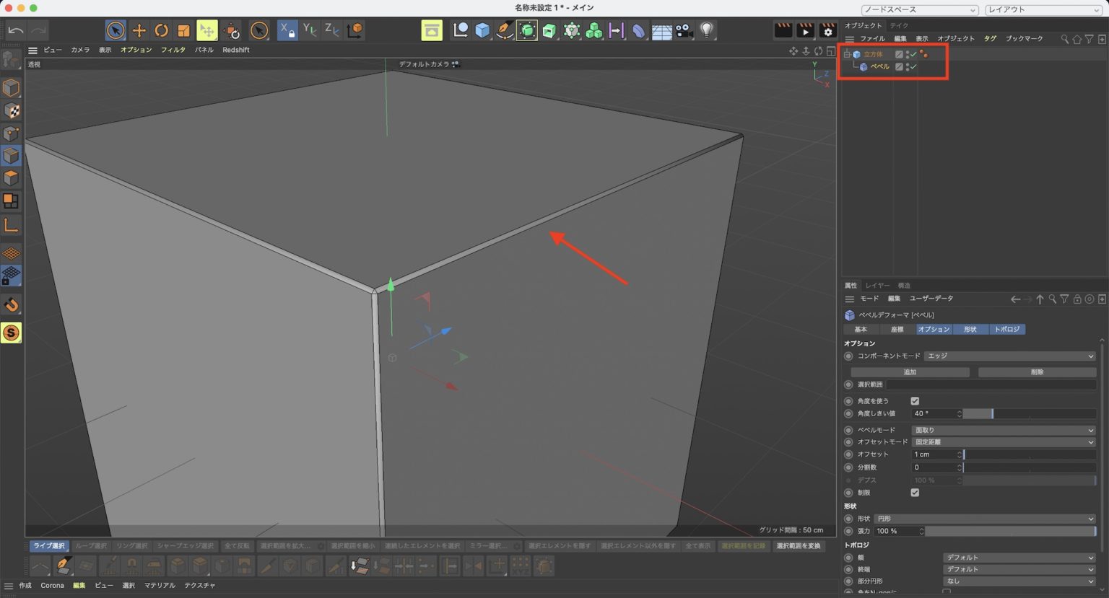Open the ベベルモード dropdown
Screen dimensions: 1109x598
pos(1004,429)
